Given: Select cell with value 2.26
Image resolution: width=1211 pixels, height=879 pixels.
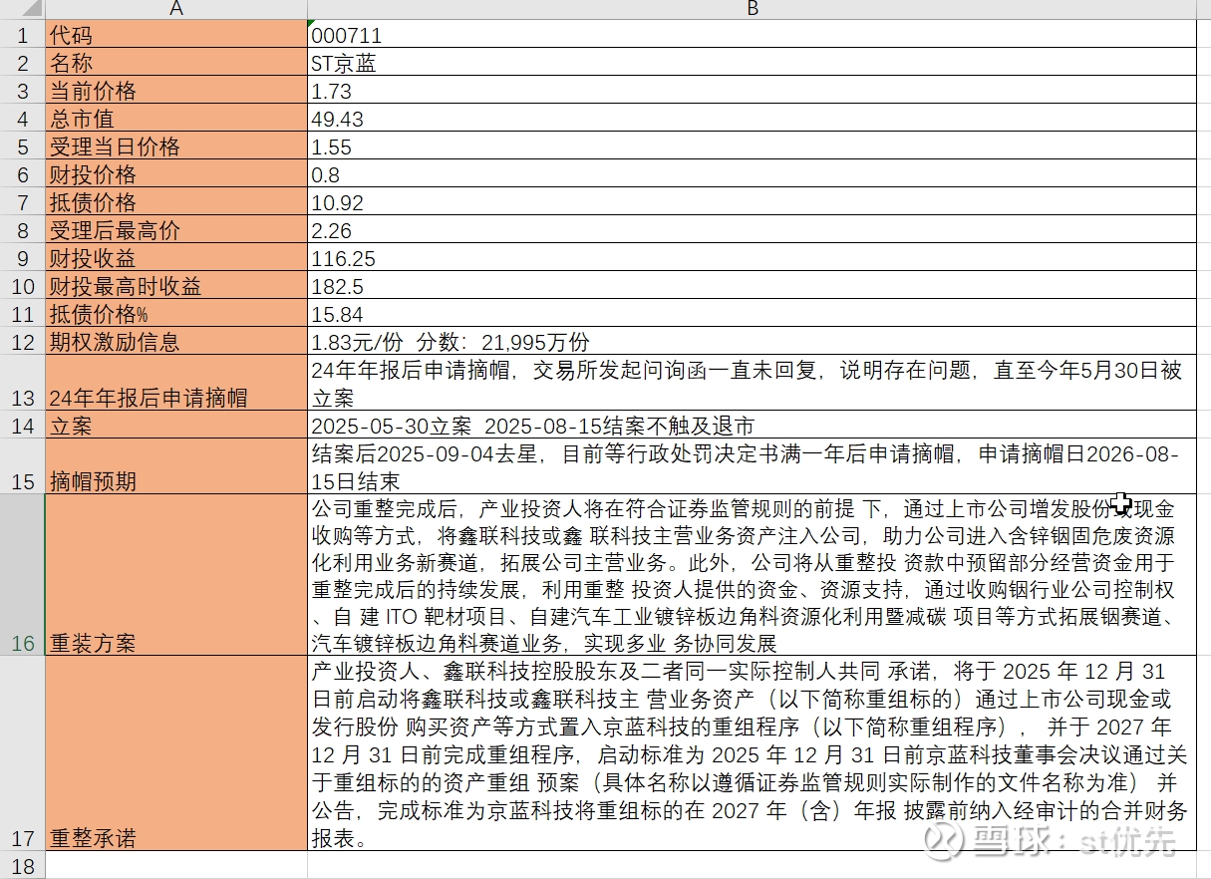Looking at the screenshot, I should click(x=753, y=229).
